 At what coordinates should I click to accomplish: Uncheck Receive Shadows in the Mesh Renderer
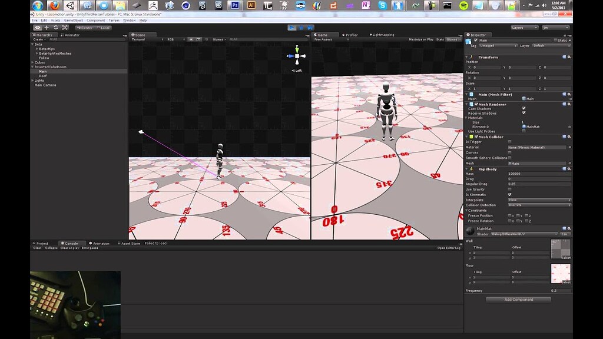524,112
